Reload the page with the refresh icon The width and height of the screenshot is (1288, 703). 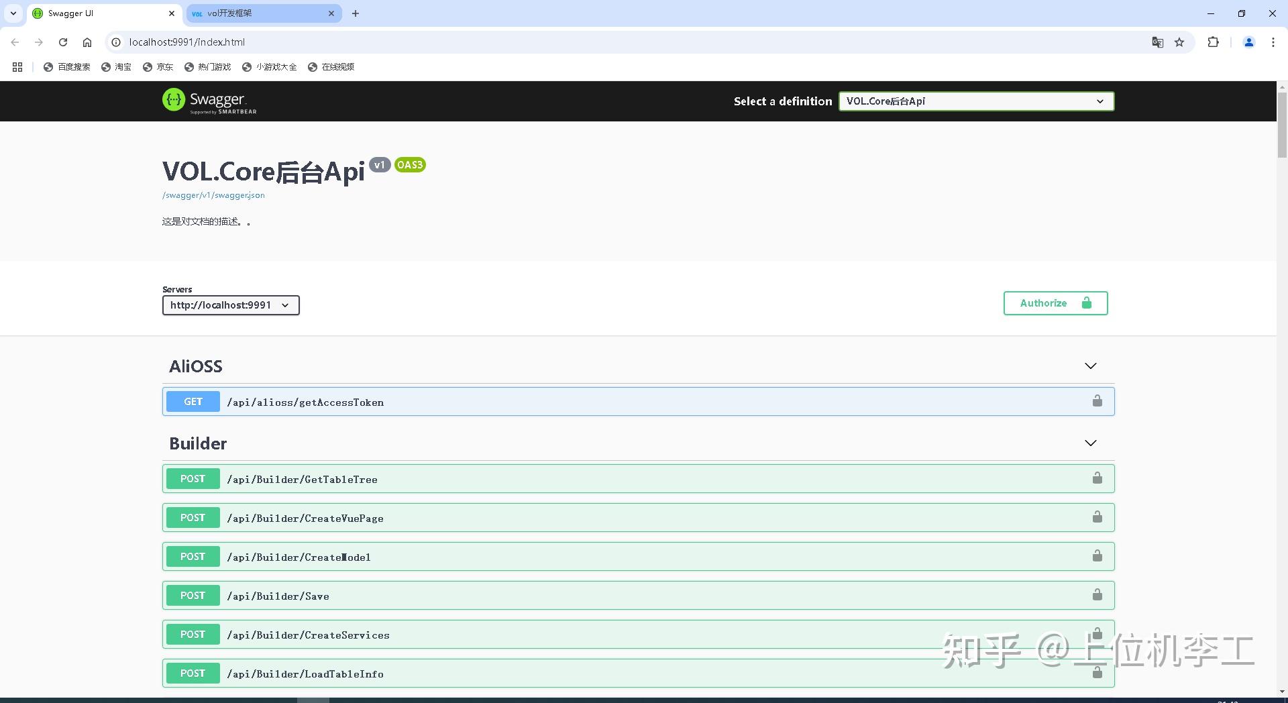[63, 42]
